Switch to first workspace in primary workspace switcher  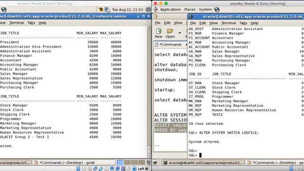[x=120, y=162]
